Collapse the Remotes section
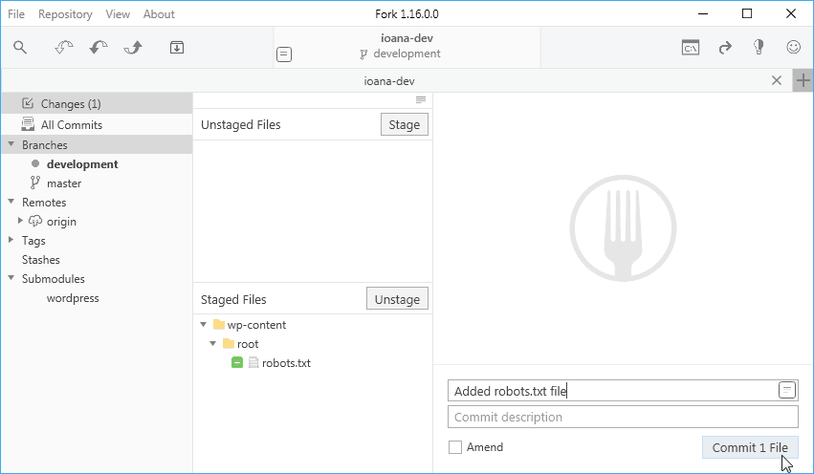 (x=11, y=202)
